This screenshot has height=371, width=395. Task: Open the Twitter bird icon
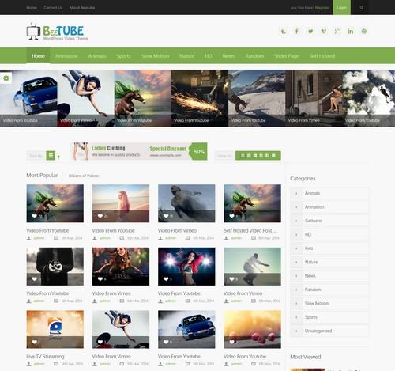pyautogui.click(x=310, y=32)
